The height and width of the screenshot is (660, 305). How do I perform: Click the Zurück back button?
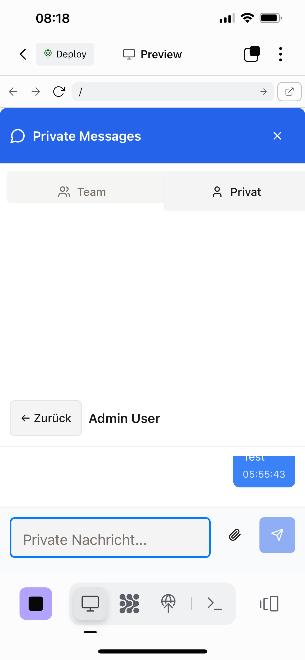coord(46,418)
